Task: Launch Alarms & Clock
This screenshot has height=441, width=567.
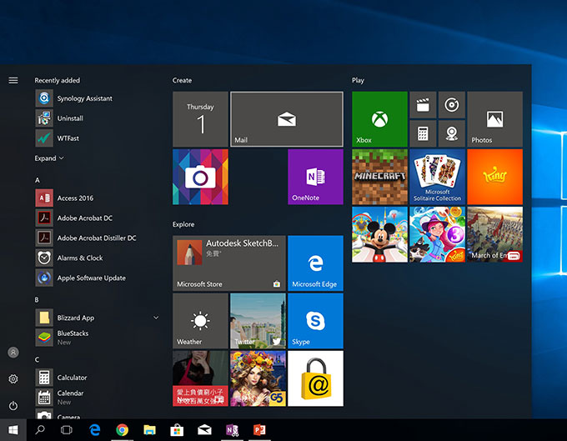Action: coord(97,258)
